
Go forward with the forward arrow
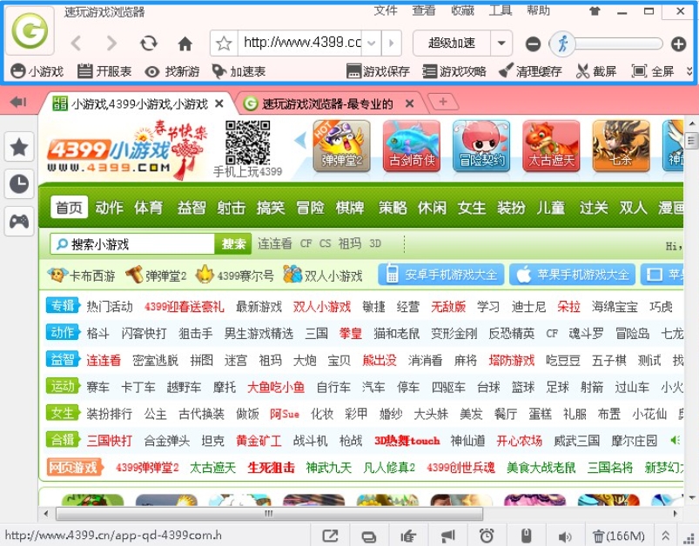tap(111, 43)
